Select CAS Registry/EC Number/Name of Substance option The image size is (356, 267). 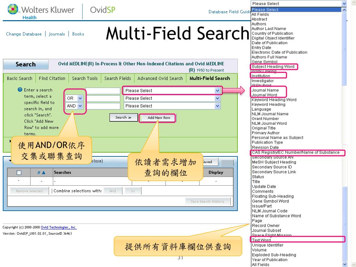(x=296, y=152)
